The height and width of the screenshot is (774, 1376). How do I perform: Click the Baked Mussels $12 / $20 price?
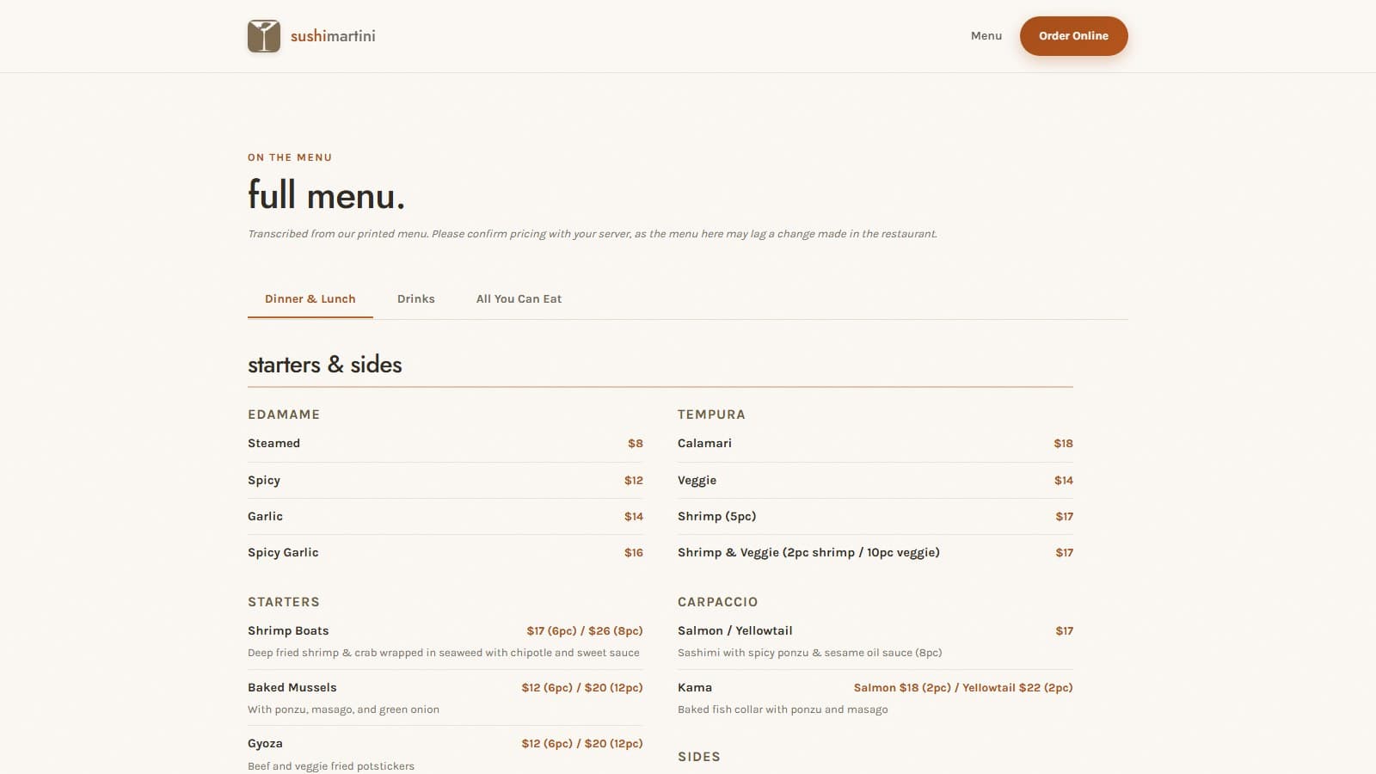pos(582,688)
